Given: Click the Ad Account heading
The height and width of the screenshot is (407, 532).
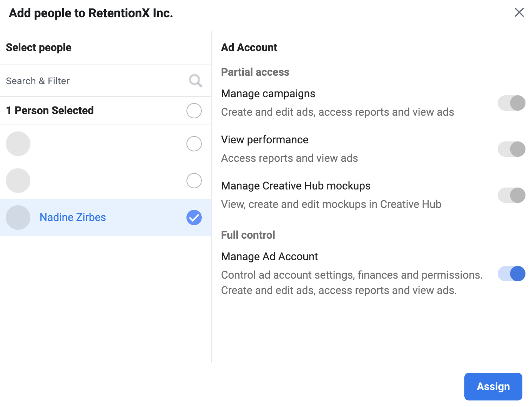Looking at the screenshot, I should [249, 48].
